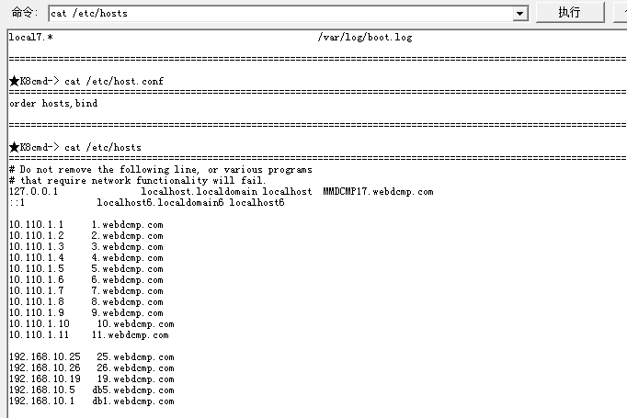Click the star icon before cat /etc/host.conf
Image resolution: width=627 pixels, height=418 pixels.
tap(14, 81)
